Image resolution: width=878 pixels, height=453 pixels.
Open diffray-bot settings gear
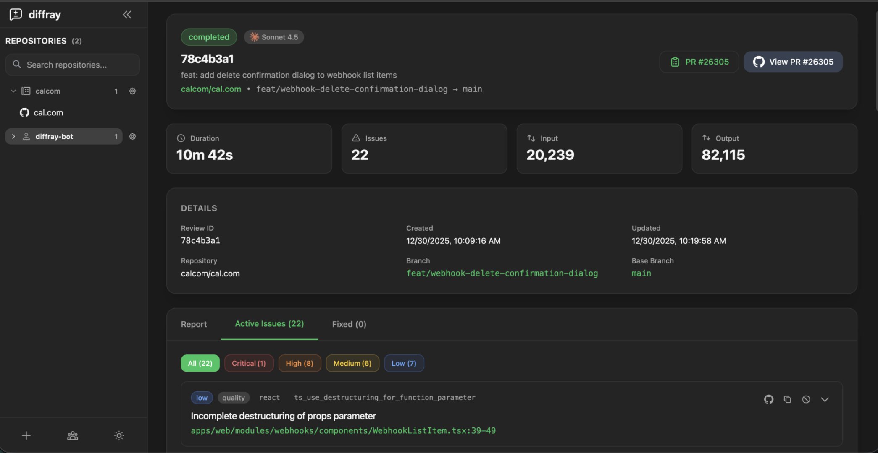132,136
